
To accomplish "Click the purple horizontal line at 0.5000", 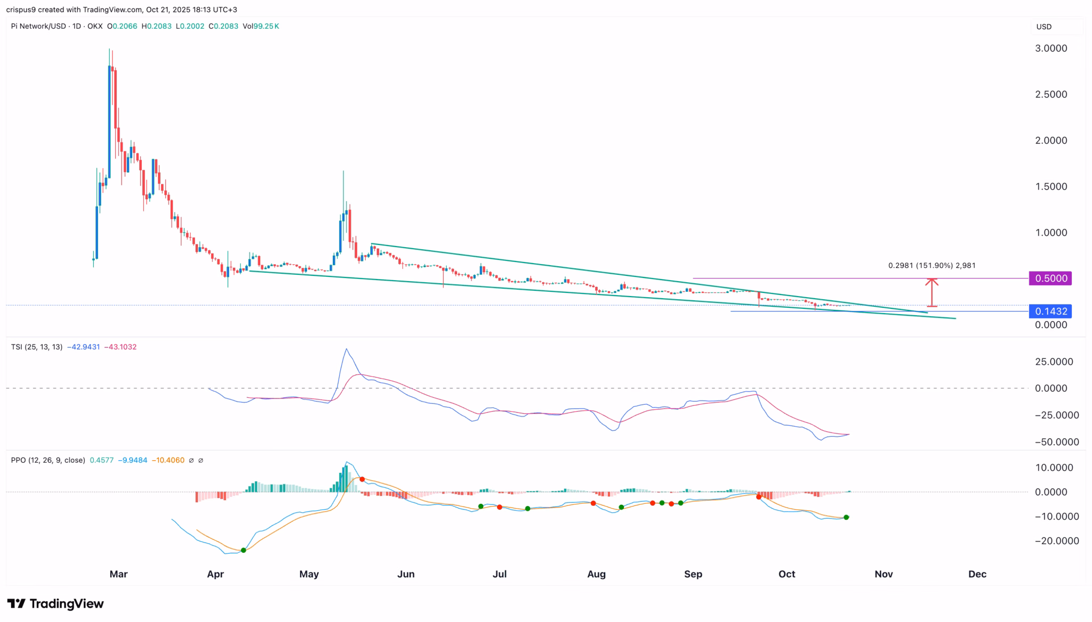I will pyautogui.click(x=800, y=279).
